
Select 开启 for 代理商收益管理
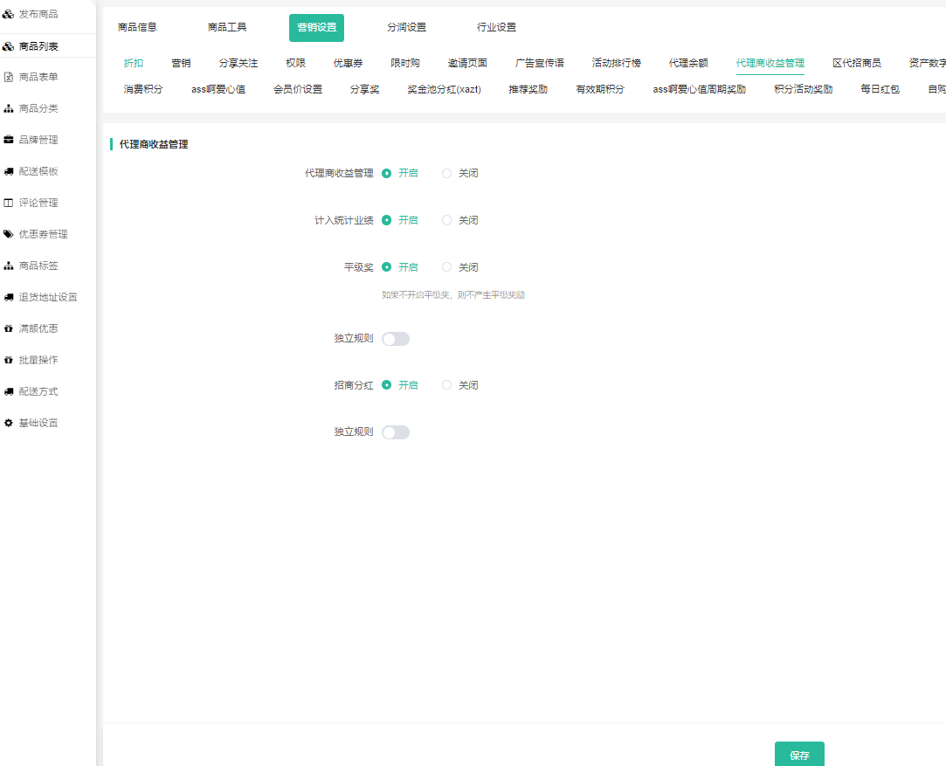click(387, 173)
